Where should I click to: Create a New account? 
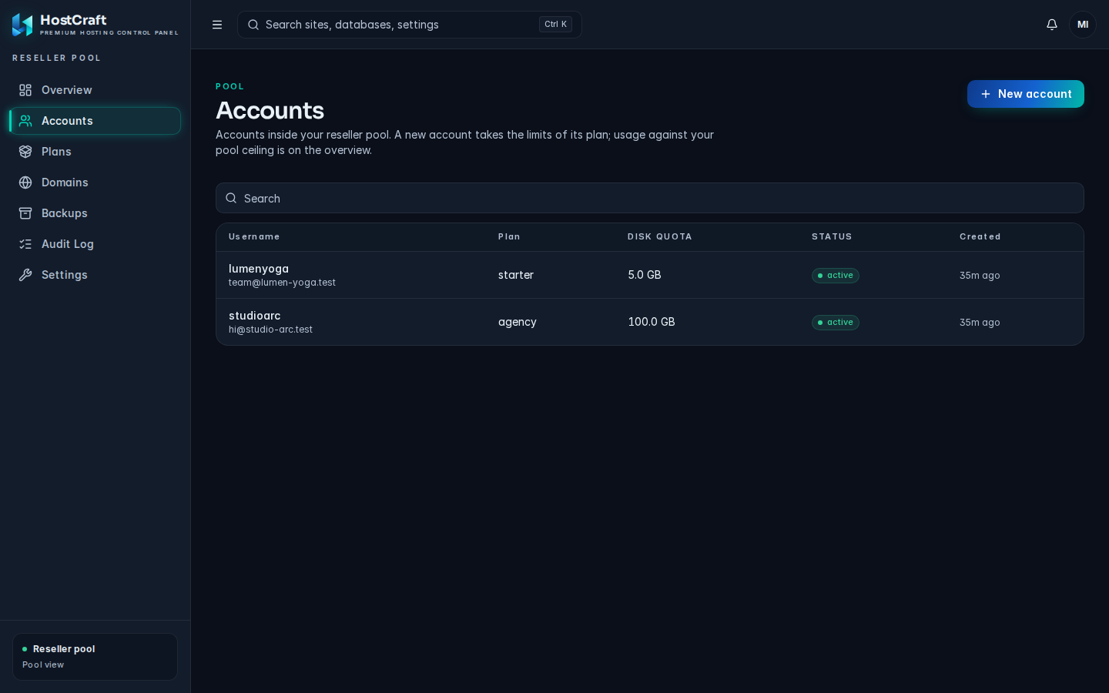click(x=1026, y=94)
